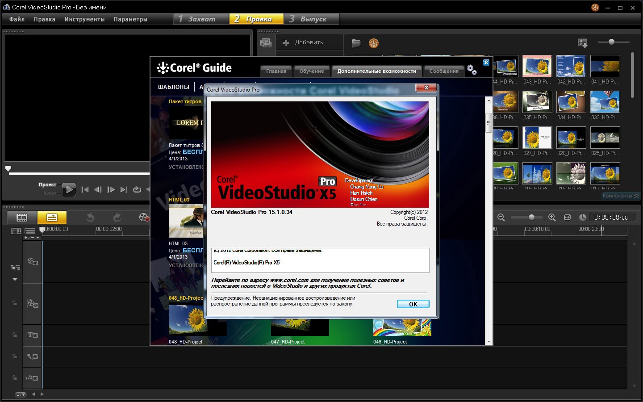
Task: Adjust the timeline zoom slider
Action: point(531,217)
